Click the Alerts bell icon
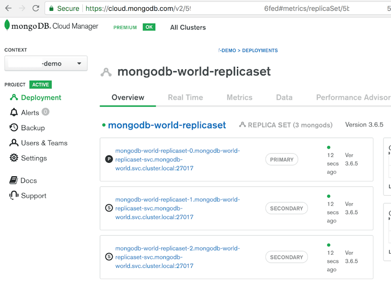 [x=14, y=112]
